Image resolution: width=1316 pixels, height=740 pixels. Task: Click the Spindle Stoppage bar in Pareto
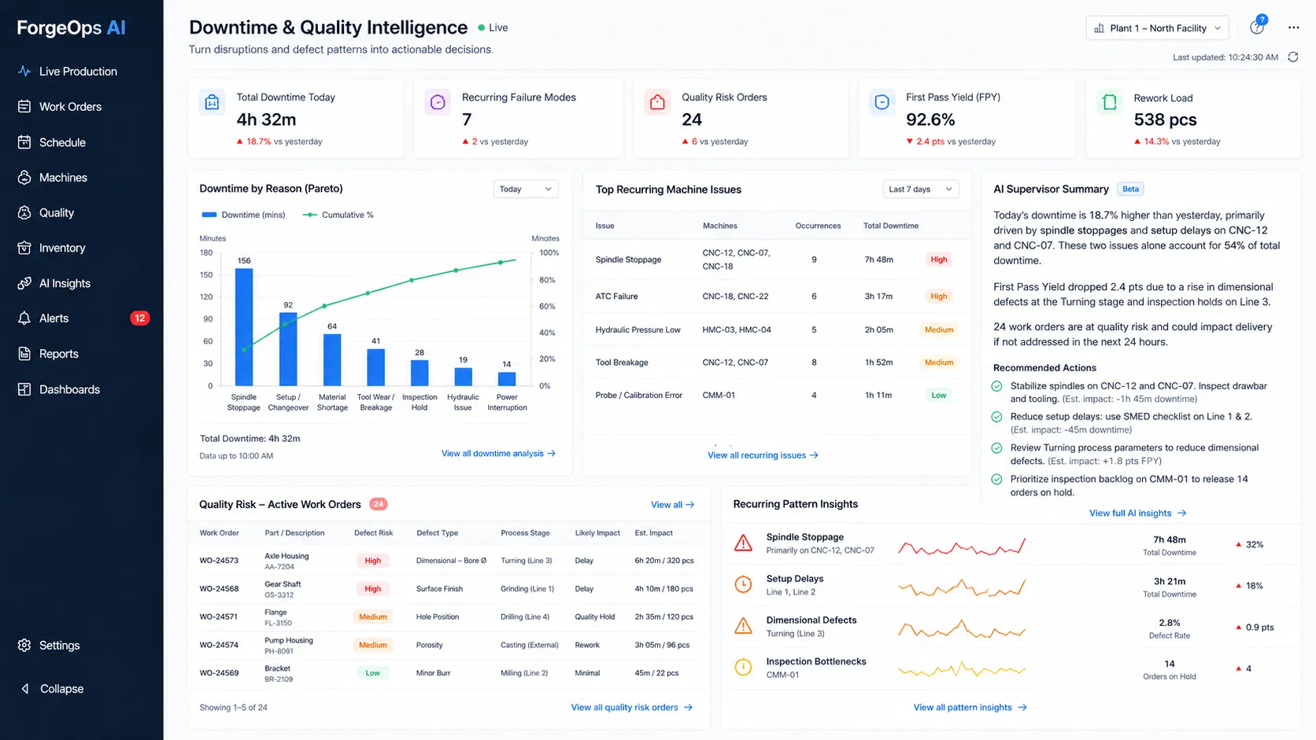tap(244, 327)
